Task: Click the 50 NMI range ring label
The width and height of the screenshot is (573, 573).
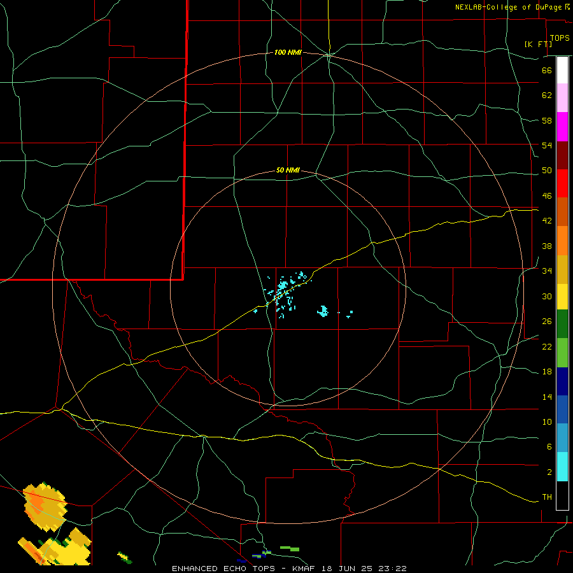Action: point(288,170)
